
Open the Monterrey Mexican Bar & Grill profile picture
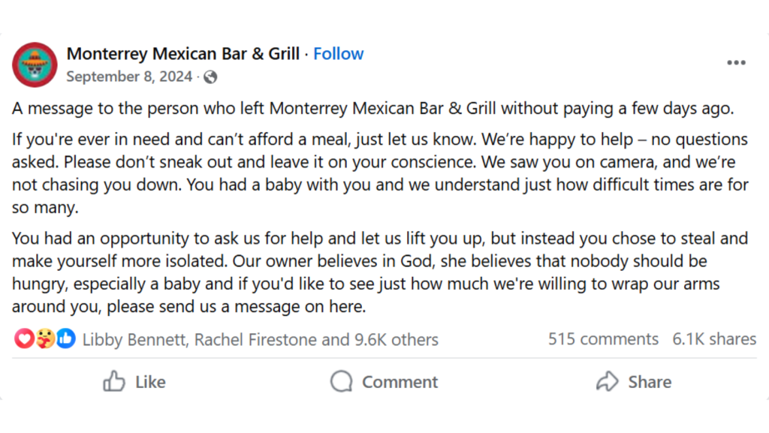click(35, 65)
